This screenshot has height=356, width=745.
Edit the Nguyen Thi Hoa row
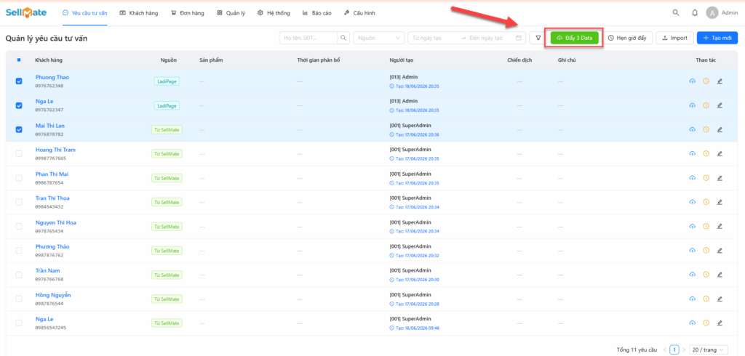point(720,226)
